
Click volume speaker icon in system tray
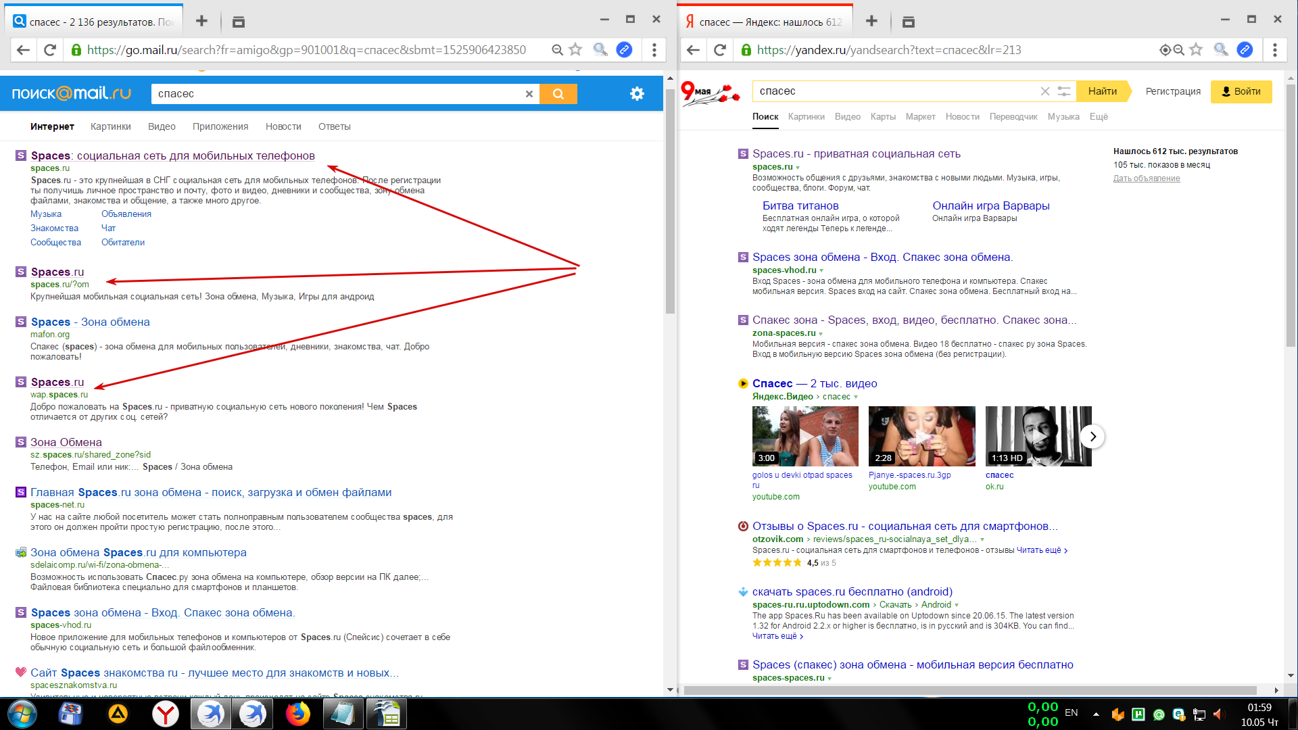(x=1219, y=714)
